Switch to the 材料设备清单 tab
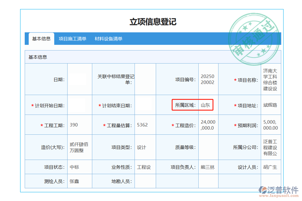Screen dimensions: 302x201 [108, 39]
